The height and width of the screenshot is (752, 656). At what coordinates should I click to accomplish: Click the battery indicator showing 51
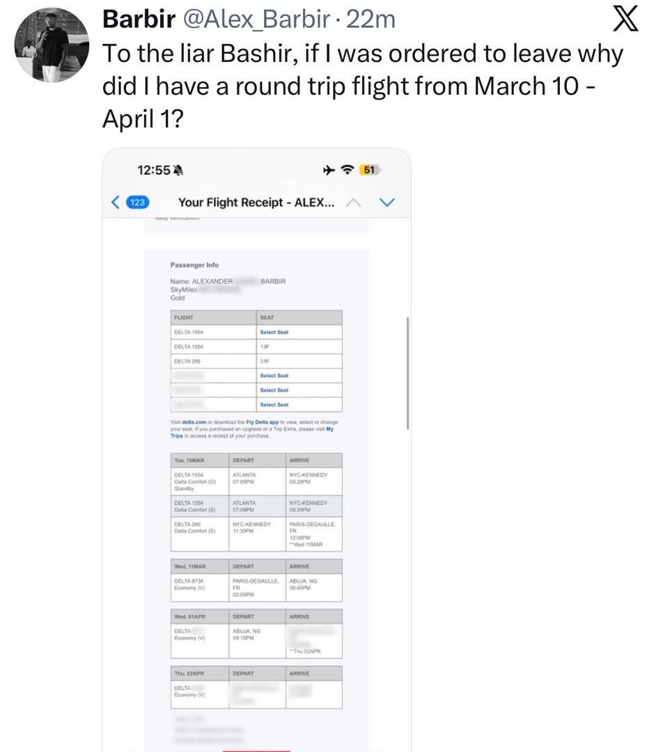pos(369,170)
